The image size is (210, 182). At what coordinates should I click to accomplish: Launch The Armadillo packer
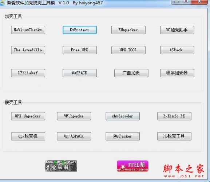(x=28, y=50)
